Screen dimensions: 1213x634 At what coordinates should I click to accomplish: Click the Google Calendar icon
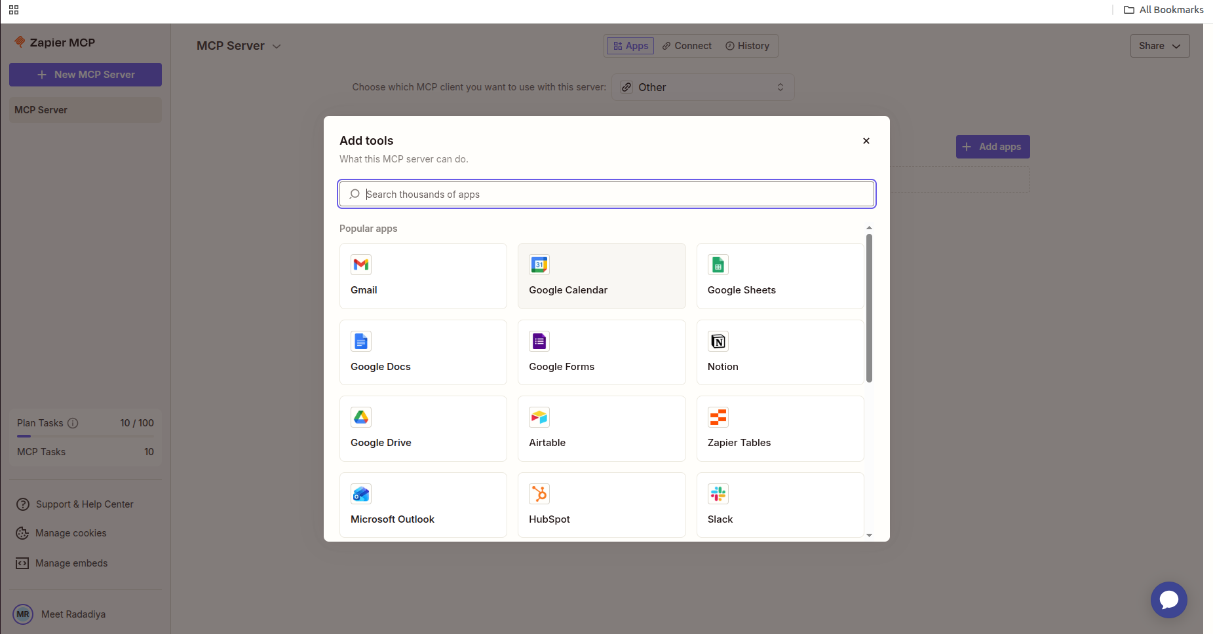(x=539, y=265)
